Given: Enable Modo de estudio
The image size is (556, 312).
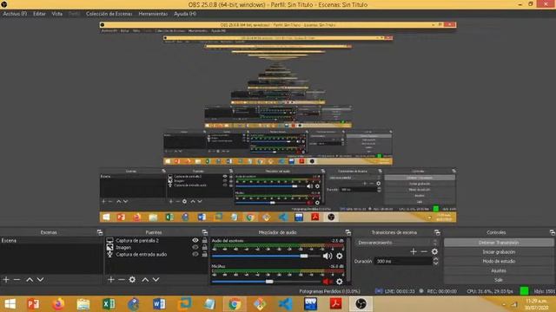Looking at the screenshot, I should pyautogui.click(x=499, y=261).
